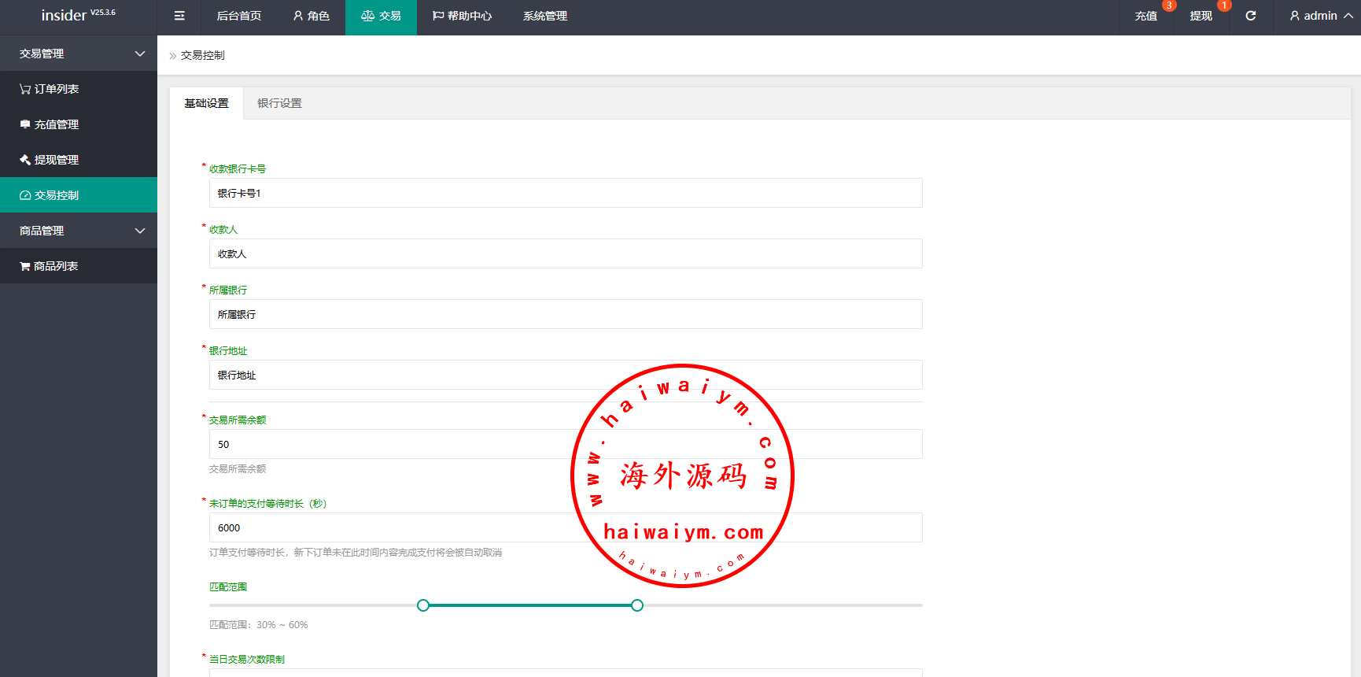The height and width of the screenshot is (677, 1361).
Task: Open 订单列表 with the cart icon
Action: coord(50,89)
